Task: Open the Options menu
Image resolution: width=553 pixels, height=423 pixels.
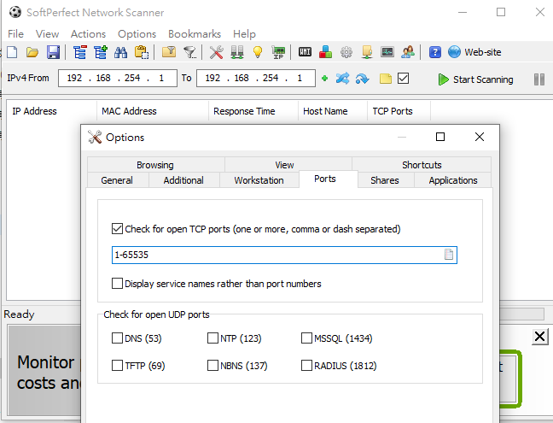Action: 137,34
